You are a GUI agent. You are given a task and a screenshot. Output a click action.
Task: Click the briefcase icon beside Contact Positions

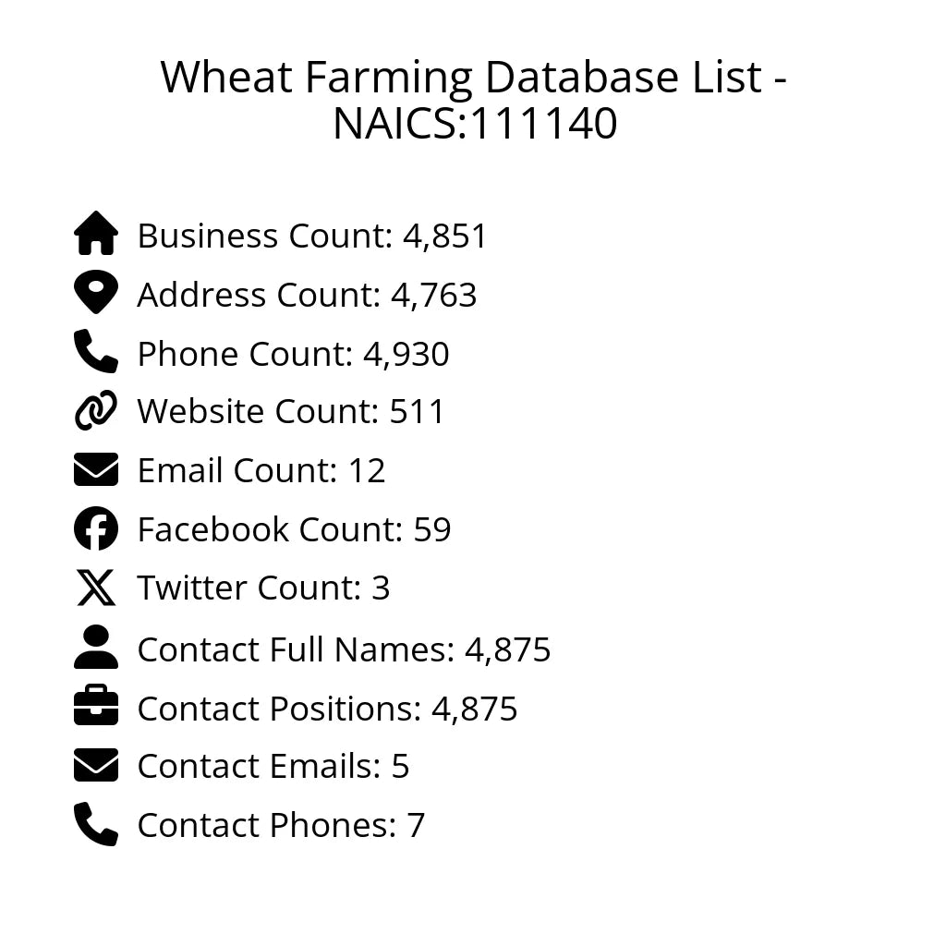(96, 708)
